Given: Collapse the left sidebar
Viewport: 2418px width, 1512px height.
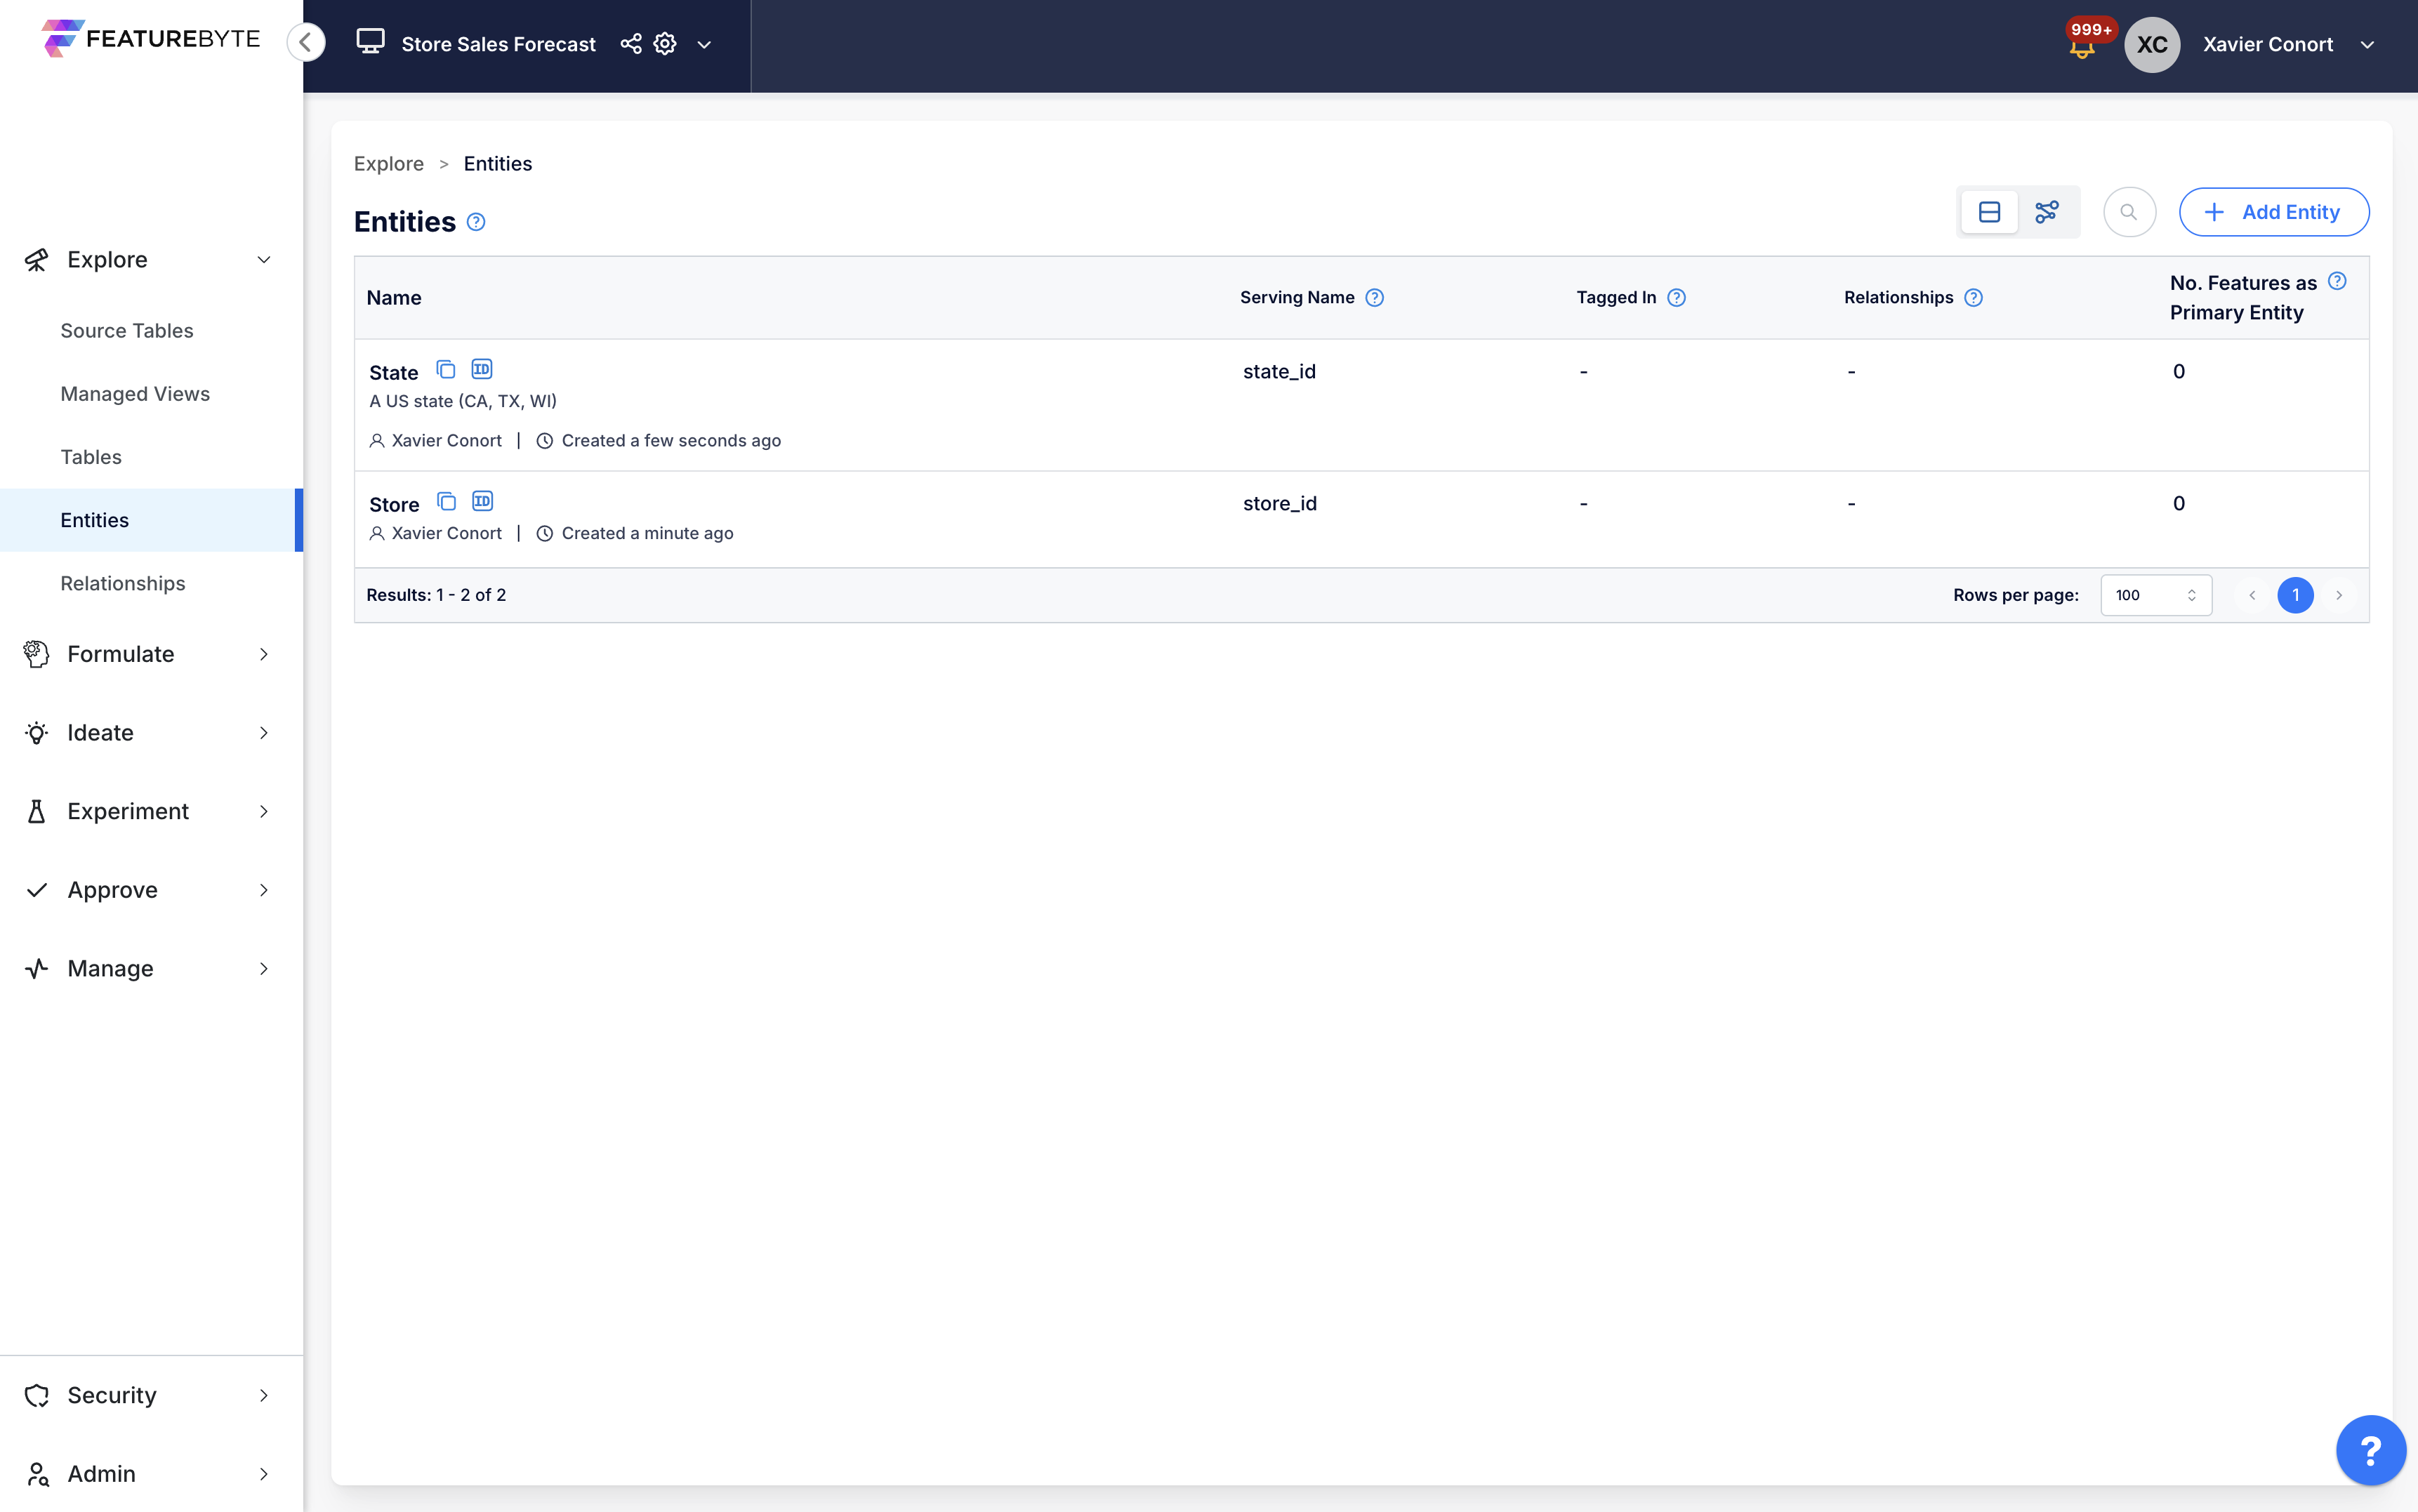Looking at the screenshot, I should click(x=306, y=42).
